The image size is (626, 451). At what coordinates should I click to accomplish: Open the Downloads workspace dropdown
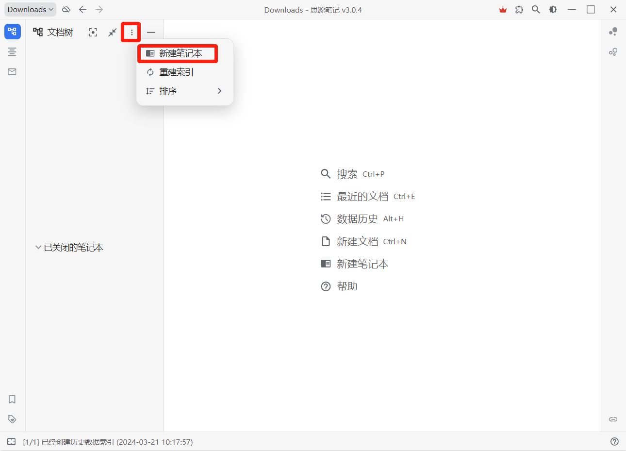(x=30, y=9)
